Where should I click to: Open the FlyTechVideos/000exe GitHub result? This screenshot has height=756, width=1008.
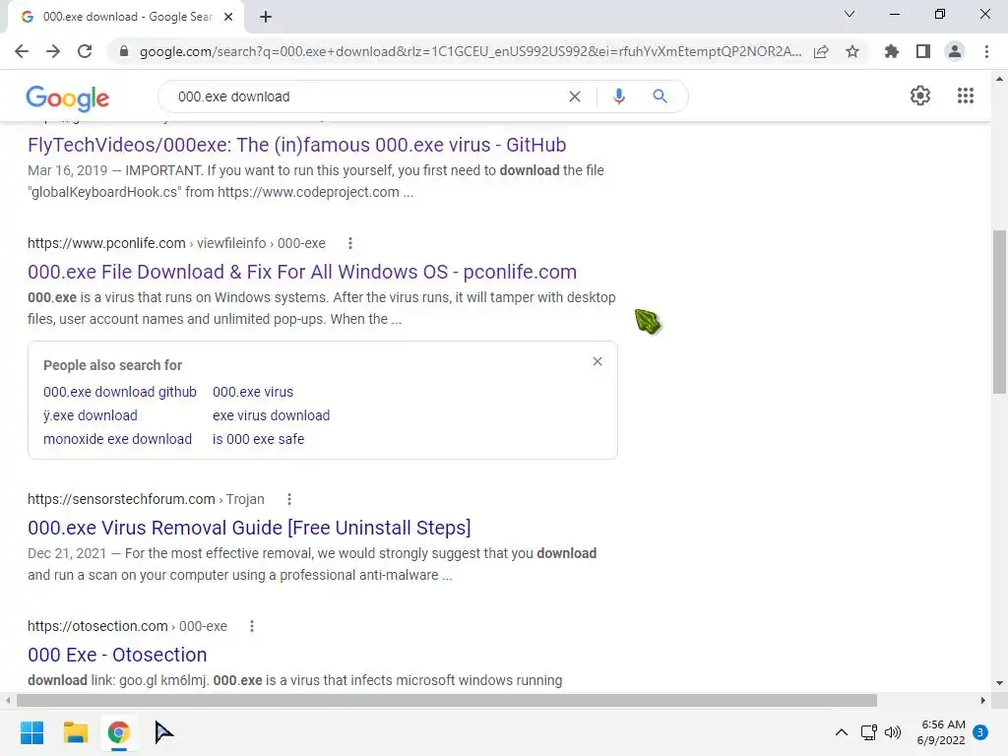click(x=297, y=145)
